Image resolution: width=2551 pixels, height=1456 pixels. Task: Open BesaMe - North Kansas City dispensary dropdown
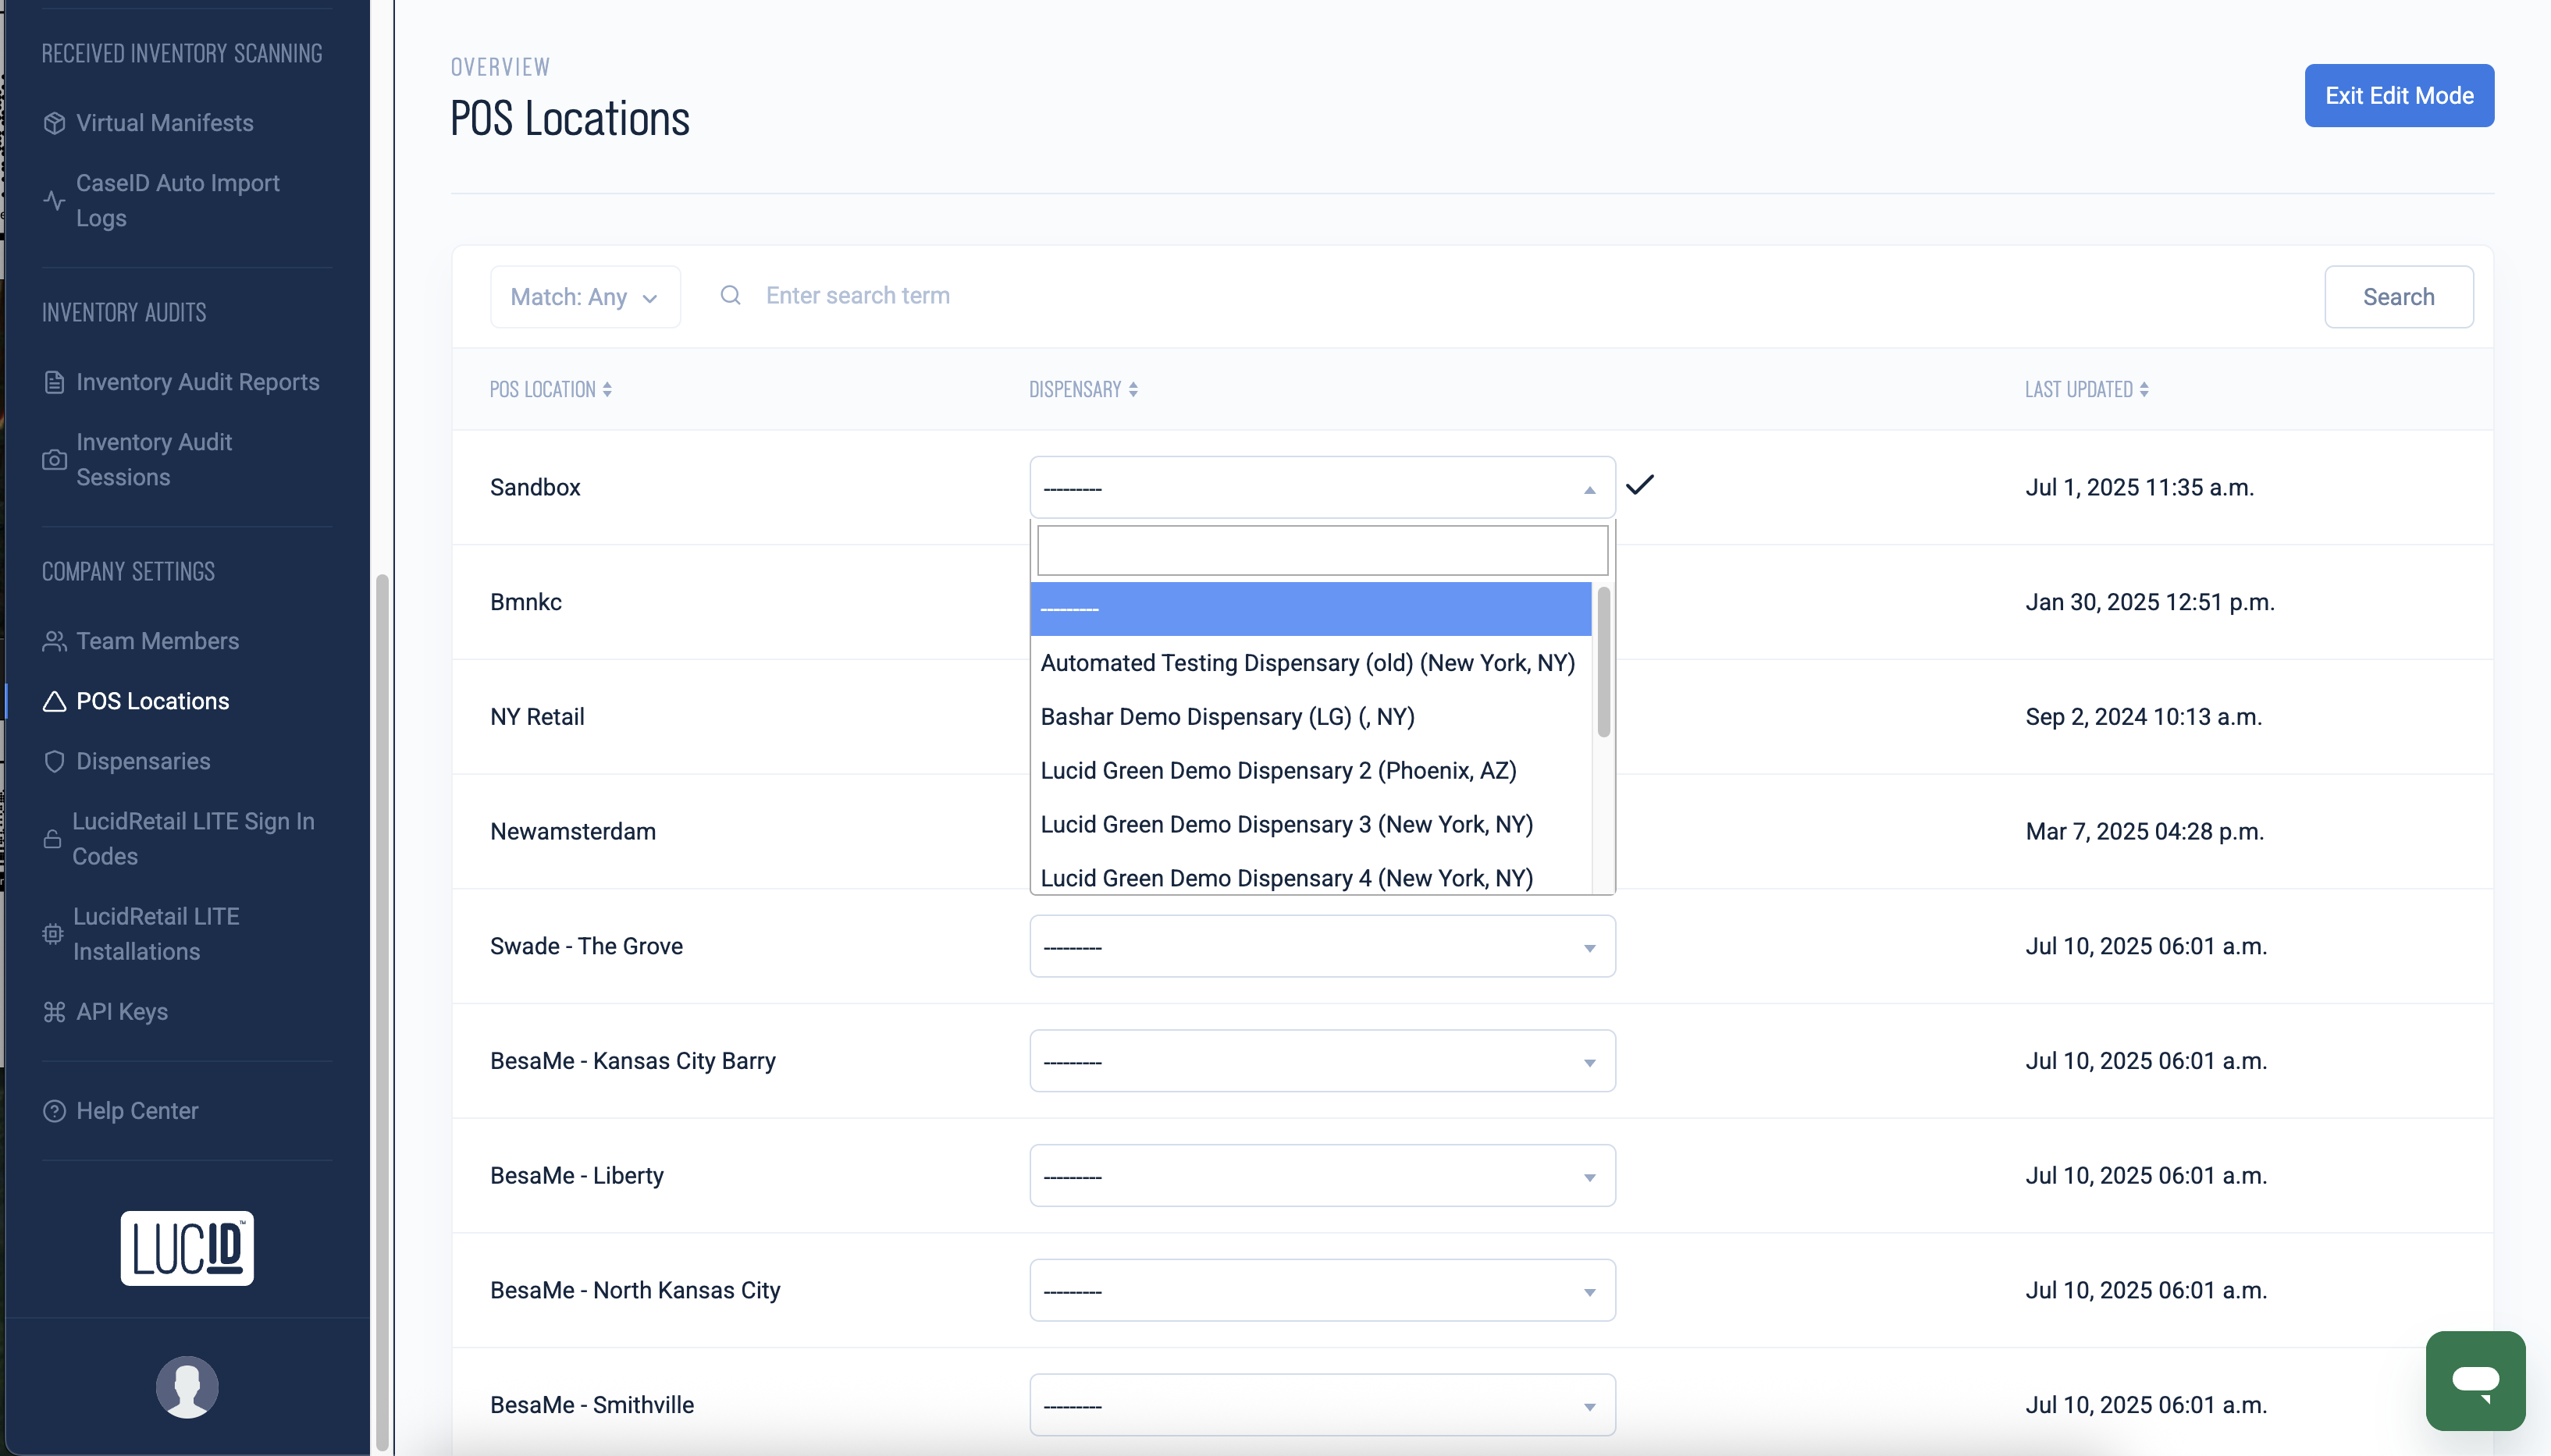coord(1322,1290)
